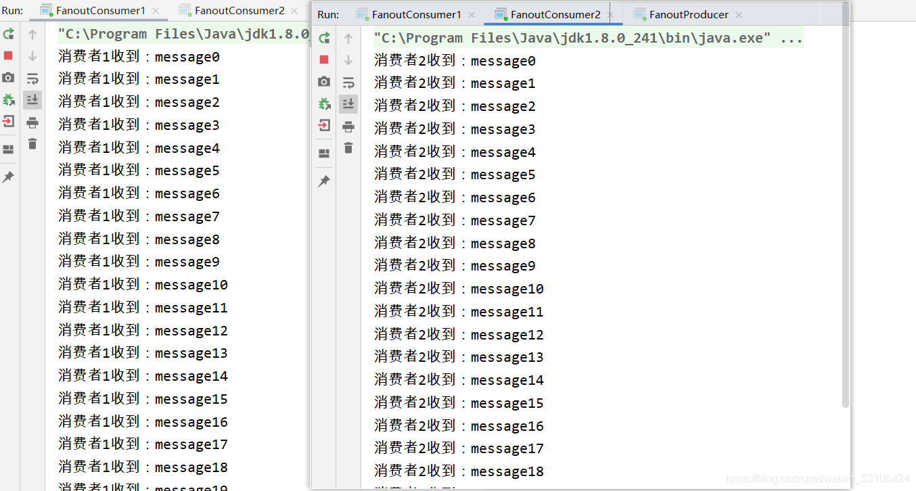
Task: Rerun FanoutConsumer2 in the front Run window
Action: pos(324,38)
